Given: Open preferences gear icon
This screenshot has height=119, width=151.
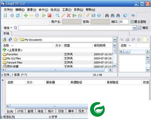Looking at the screenshot, I should tap(12, 15).
